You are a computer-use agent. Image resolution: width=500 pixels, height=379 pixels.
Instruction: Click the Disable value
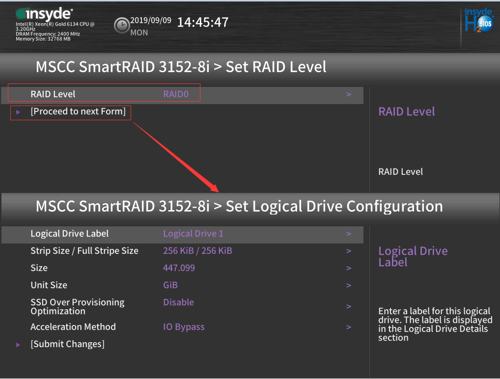(179, 302)
